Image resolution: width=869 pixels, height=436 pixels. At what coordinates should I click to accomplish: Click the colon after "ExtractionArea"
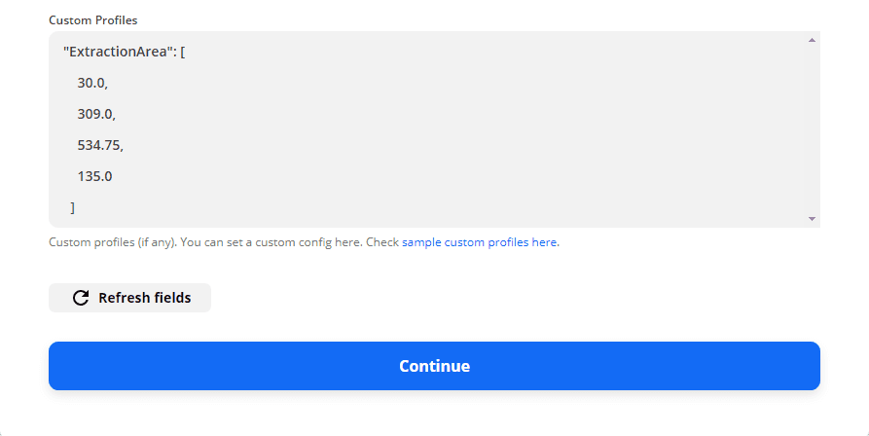(x=173, y=52)
